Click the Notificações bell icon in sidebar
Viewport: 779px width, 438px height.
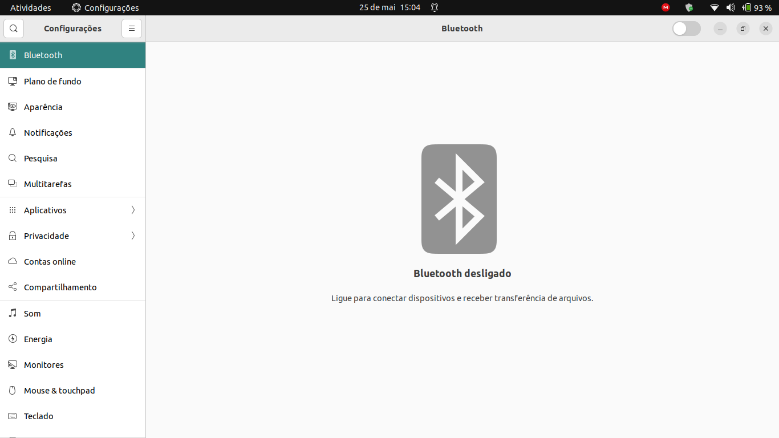click(13, 132)
